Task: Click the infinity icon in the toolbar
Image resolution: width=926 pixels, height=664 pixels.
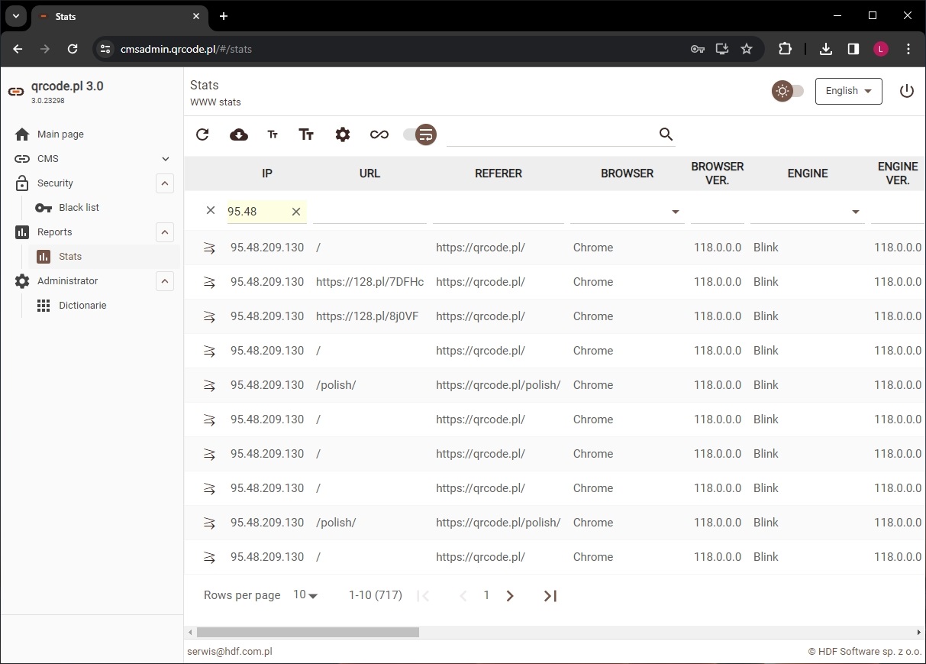Action: (x=379, y=134)
